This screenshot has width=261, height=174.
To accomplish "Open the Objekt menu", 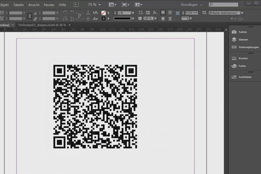I will click(4, 5).
